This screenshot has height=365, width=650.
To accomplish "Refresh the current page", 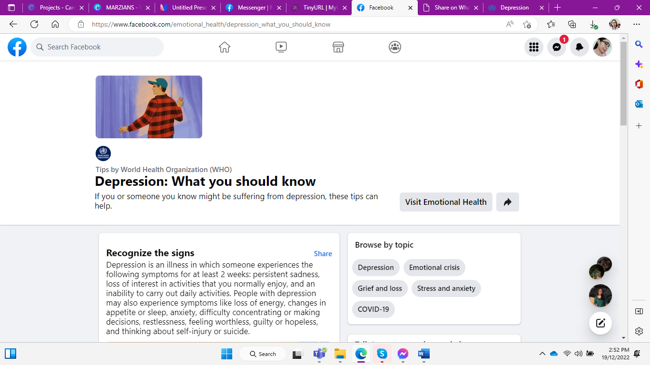I will [34, 24].
